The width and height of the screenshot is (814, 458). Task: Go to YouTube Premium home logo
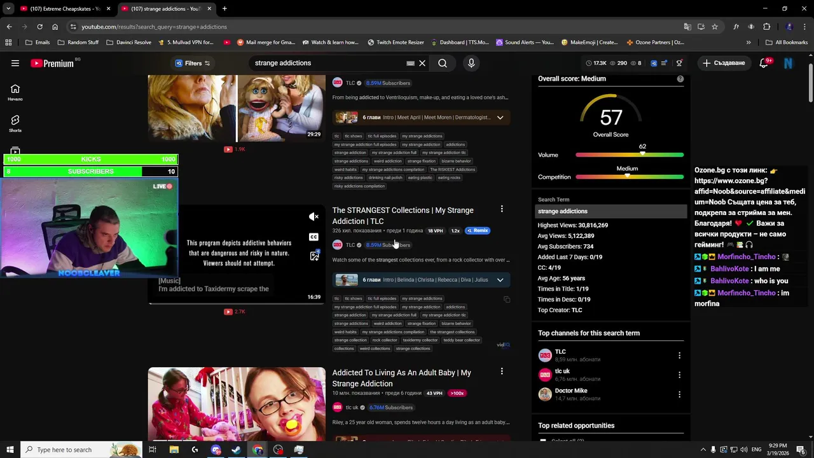[x=52, y=63]
